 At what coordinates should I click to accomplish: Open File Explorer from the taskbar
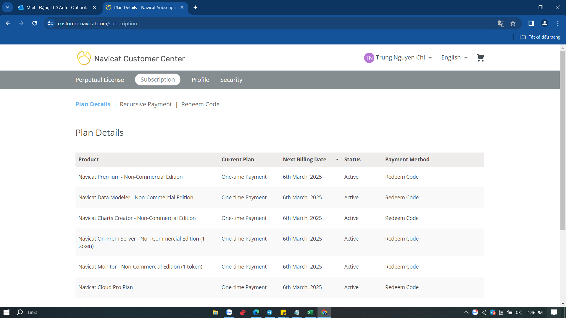pyautogui.click(x=215, y=312)
